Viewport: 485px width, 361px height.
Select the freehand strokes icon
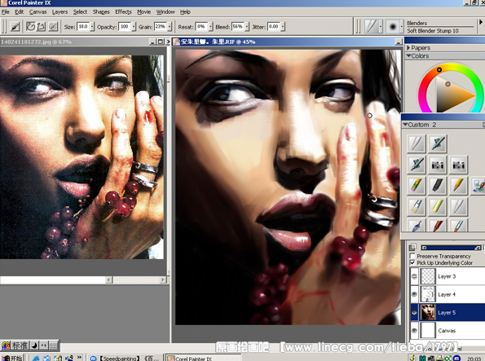pos(30,27)
